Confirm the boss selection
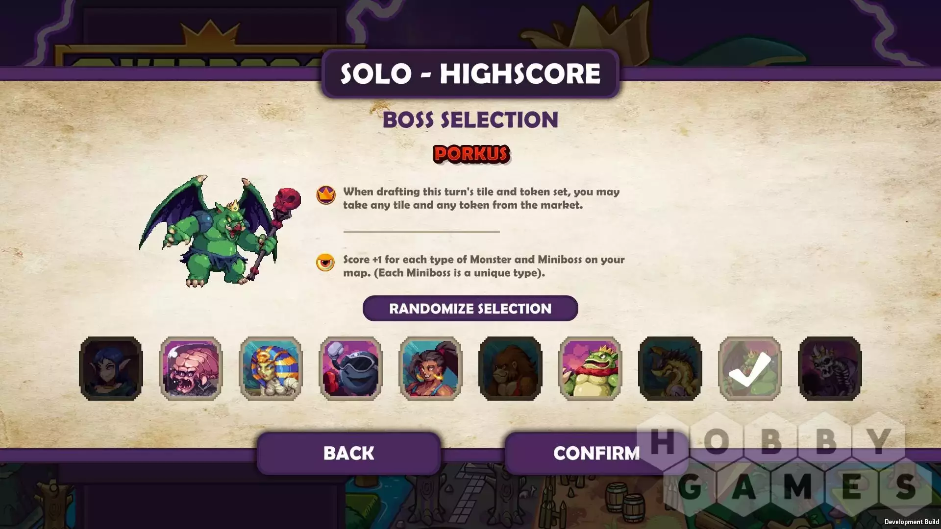 [596, 453]
